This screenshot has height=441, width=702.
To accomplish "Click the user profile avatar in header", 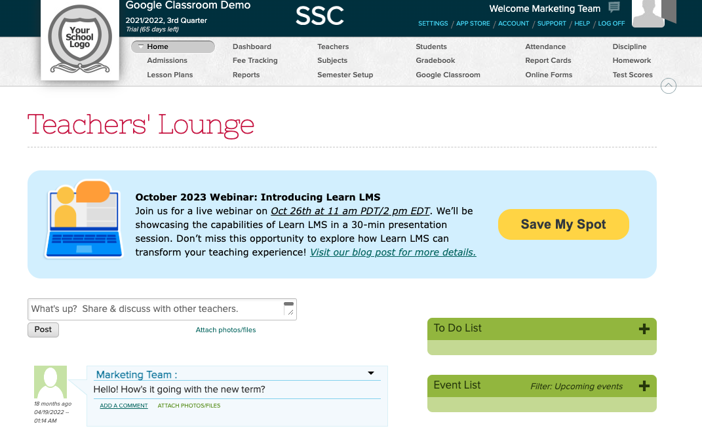I will pyautogui.click(x=648, y=14).
